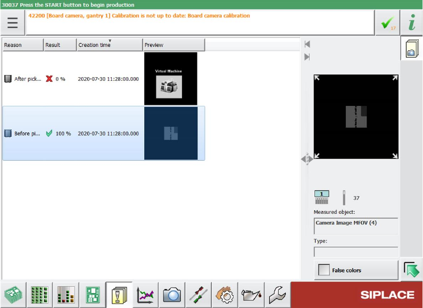Select the Before pi... row
Screen dimensions: 423x308
point(104,133)
